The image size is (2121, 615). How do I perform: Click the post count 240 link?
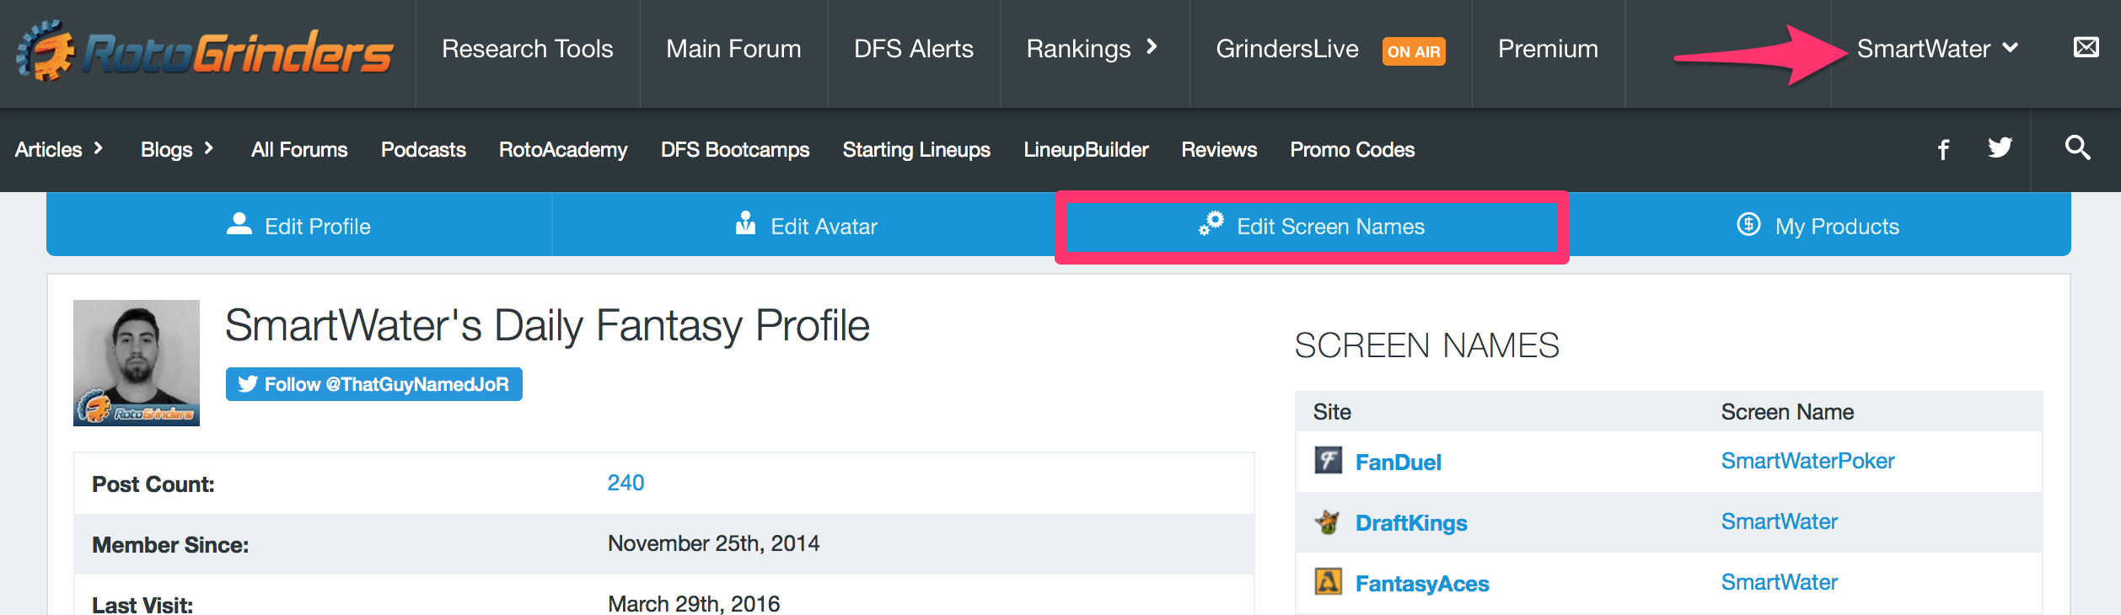626,483
